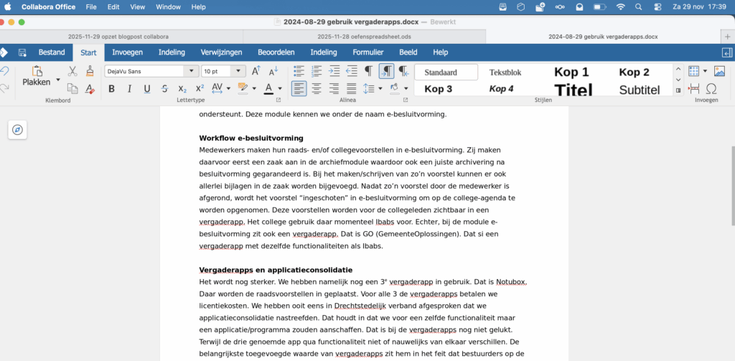Screen dimensions: 735x361
Task: Click the Cut scissors icon
Action: 72,71
